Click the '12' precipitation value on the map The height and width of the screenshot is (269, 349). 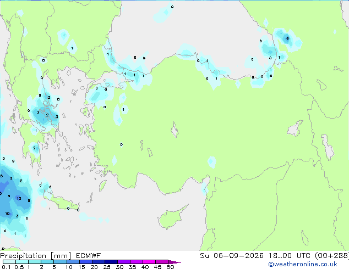click(x=19, y=198)
